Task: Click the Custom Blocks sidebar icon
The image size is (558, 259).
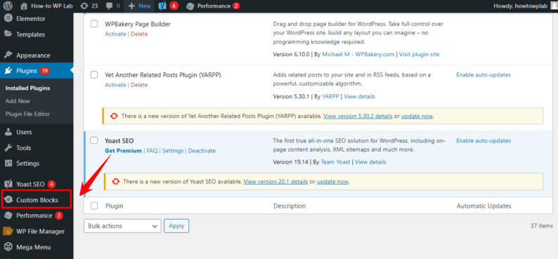Action: click(8, 200)
